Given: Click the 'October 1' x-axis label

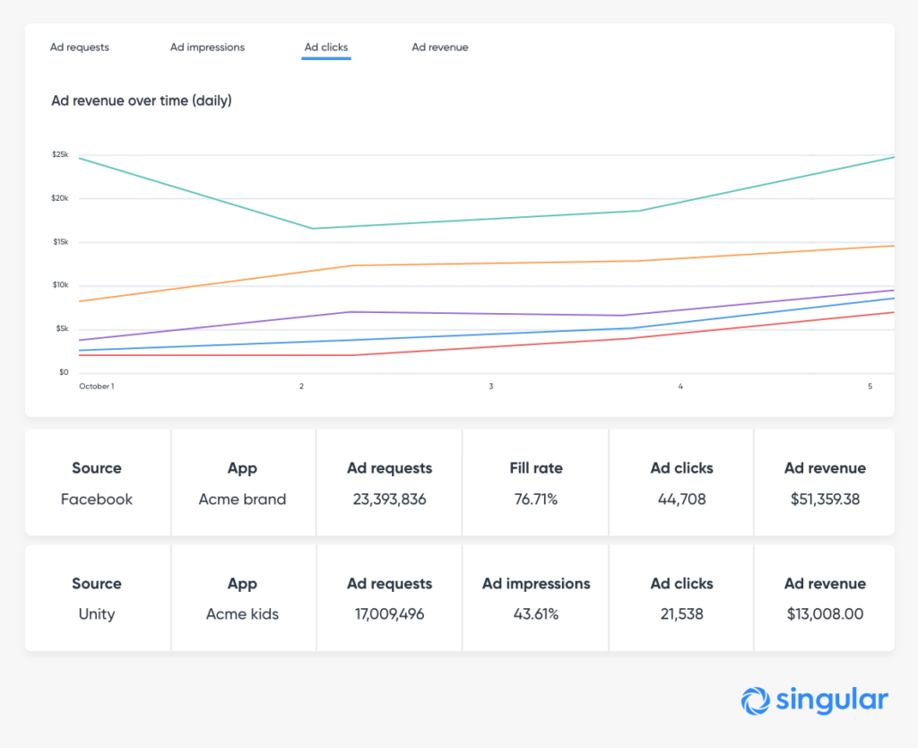Looking at the screenshot, I should [97, 387].
